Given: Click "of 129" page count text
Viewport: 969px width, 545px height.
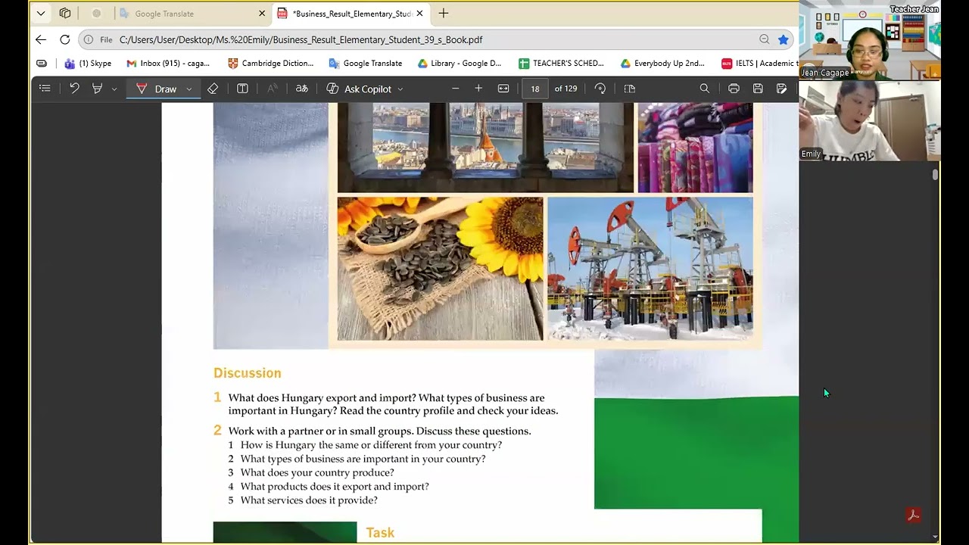Looking at the screenshot, I should (566, 89).
